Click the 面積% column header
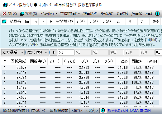Viewport: 162px width, 114px height. tap(137, 61)
